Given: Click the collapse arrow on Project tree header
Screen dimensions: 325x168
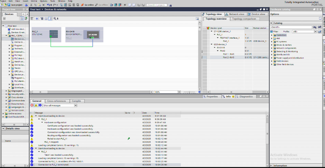Looking at the screenshot, I should 27,9.
